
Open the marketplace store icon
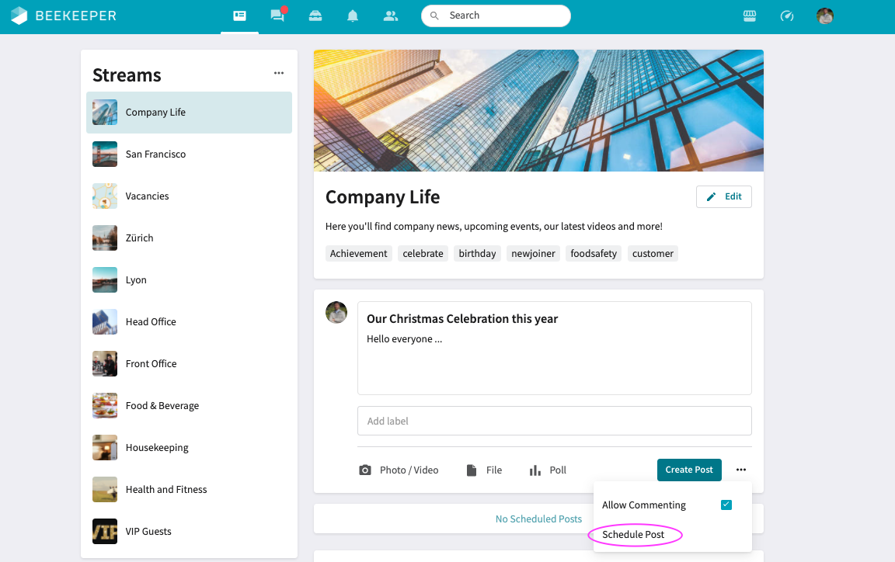(750, 16)
